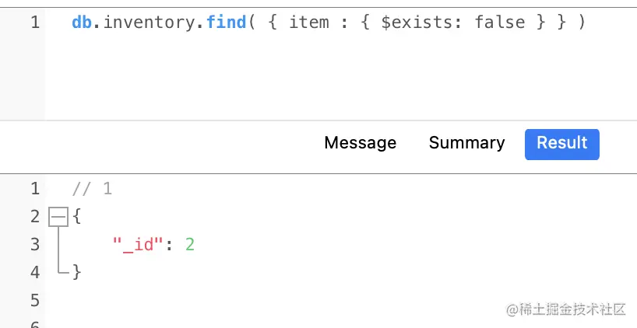Screen dimensions: 637x328
Task: Click line number 1 in query editor
Action: pyautogui.click(x=34, y=23)
